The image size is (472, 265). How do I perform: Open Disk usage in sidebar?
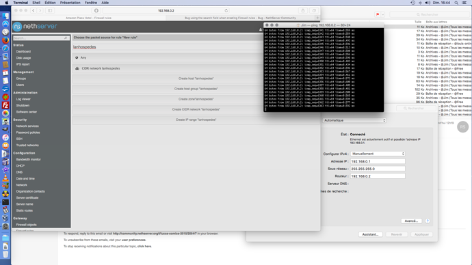click(x=23, y=57)
